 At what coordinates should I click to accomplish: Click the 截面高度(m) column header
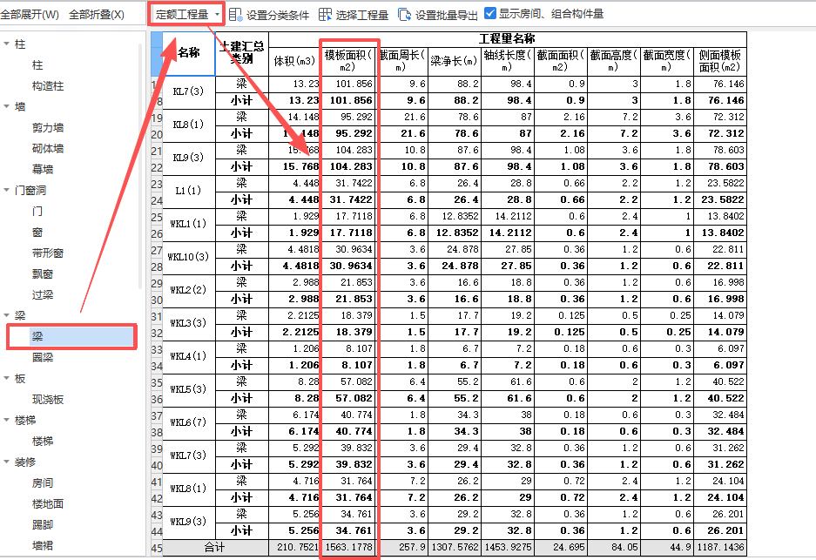pyautogui.click(x=614, y=61)
